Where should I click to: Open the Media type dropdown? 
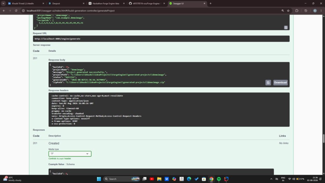pyautogui.click(x=70, y=154)
